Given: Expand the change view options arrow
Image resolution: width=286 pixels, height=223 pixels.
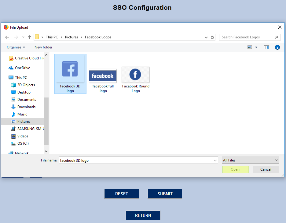Looking at the screenshot, I should pos(256,47).
